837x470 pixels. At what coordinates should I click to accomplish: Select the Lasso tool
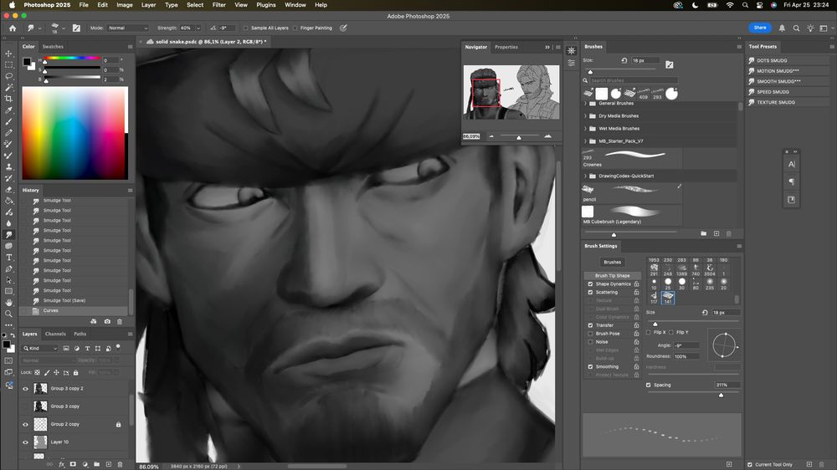tap(8, 76)
